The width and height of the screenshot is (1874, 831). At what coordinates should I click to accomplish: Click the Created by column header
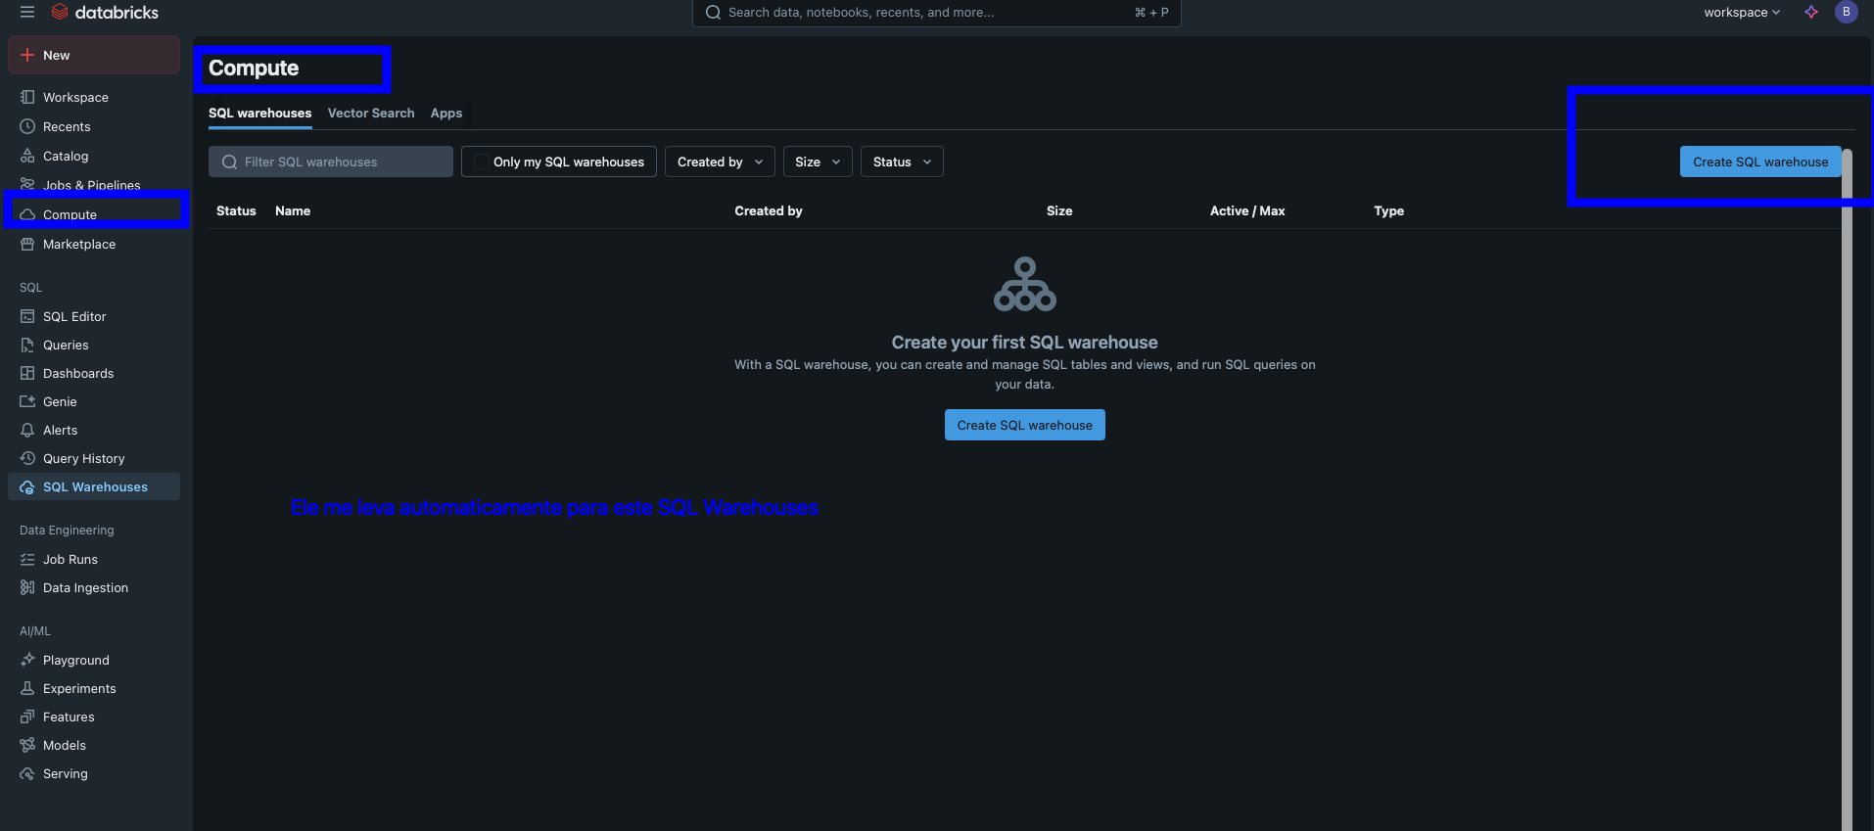click(x=769, y=210)
